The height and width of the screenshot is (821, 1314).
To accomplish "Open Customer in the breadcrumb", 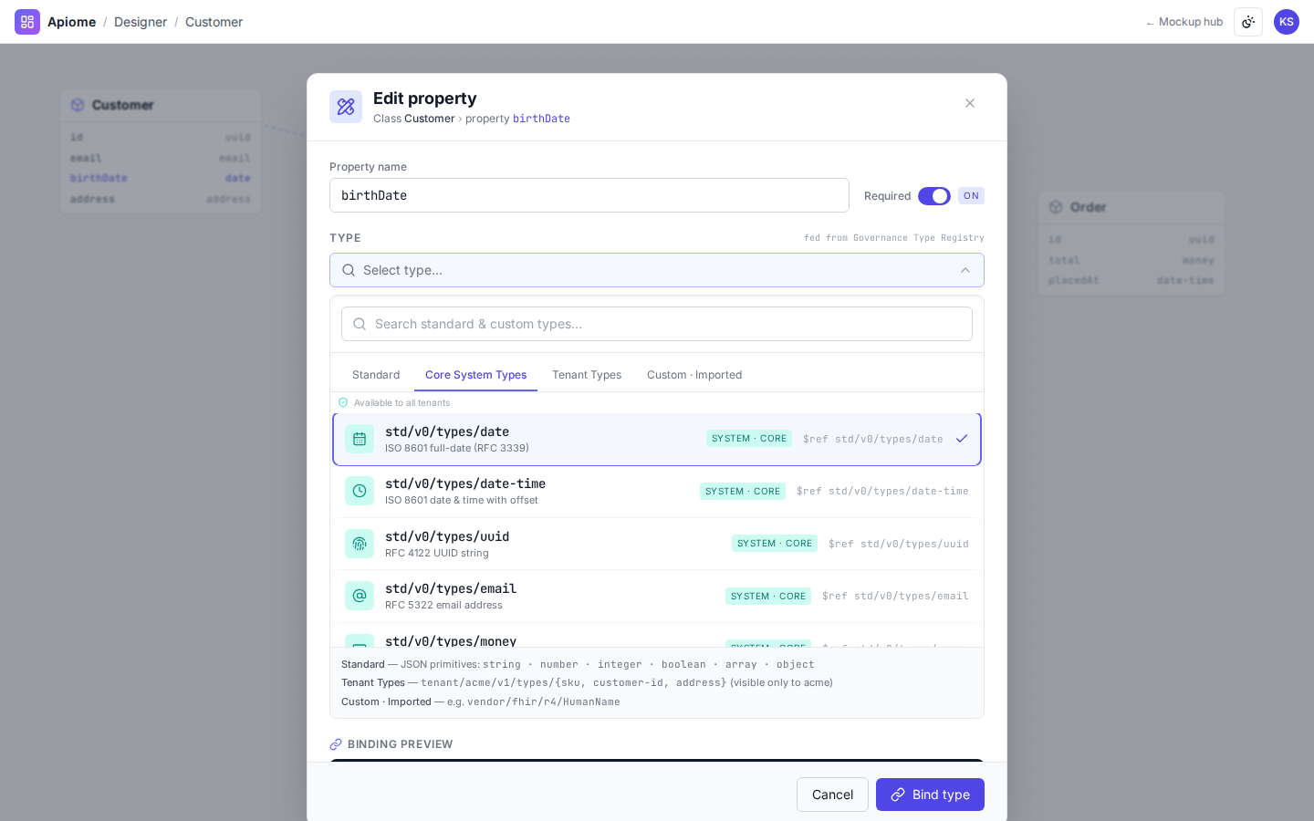I will 214,22.
